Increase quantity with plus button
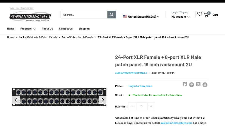Viewport: 225px width, 126px height. (x=151, y=106)
